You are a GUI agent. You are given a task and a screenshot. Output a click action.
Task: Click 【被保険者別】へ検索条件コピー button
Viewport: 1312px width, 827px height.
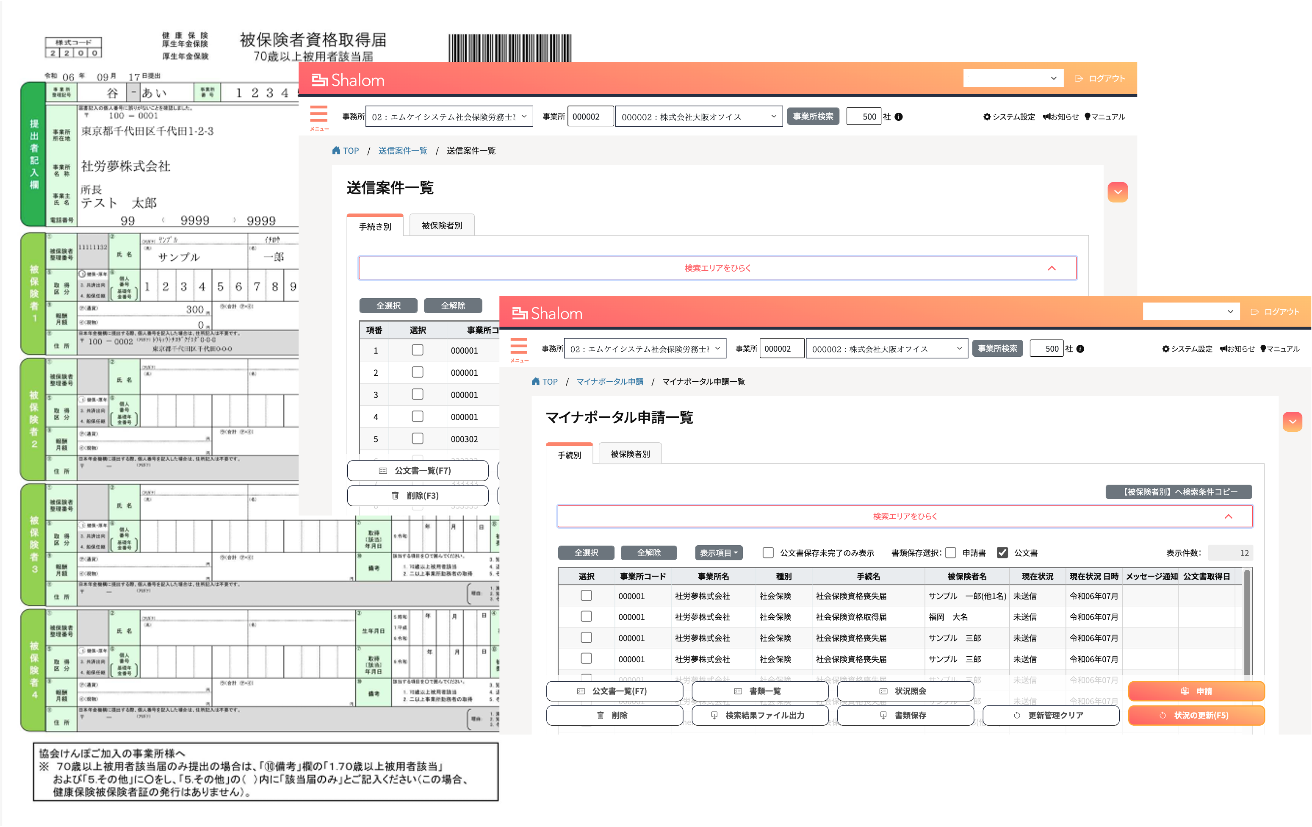(1179, 492)
